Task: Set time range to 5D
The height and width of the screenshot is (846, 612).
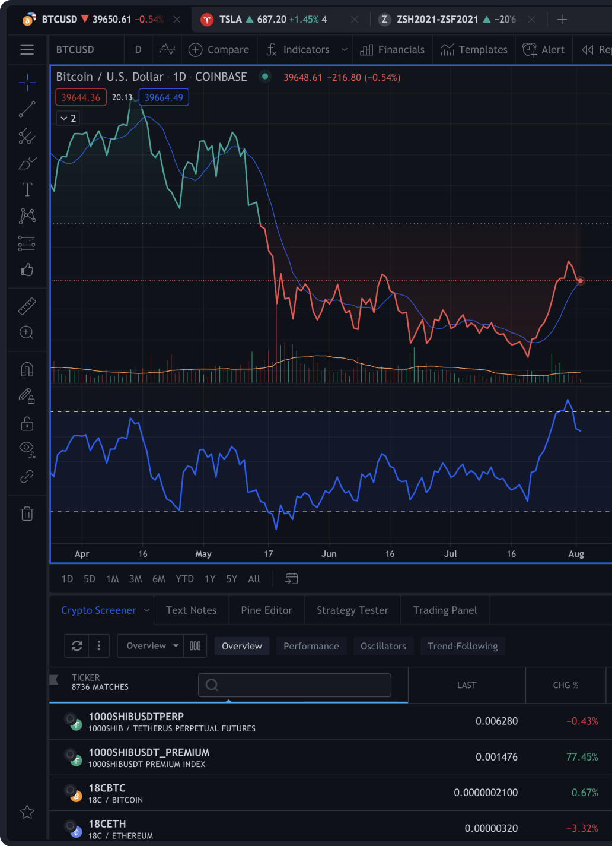Action: click(x=90, y=579)
